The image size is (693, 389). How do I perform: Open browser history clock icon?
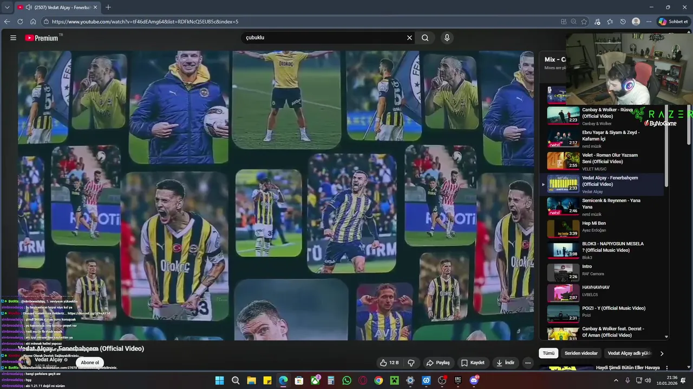coord(623,22)
